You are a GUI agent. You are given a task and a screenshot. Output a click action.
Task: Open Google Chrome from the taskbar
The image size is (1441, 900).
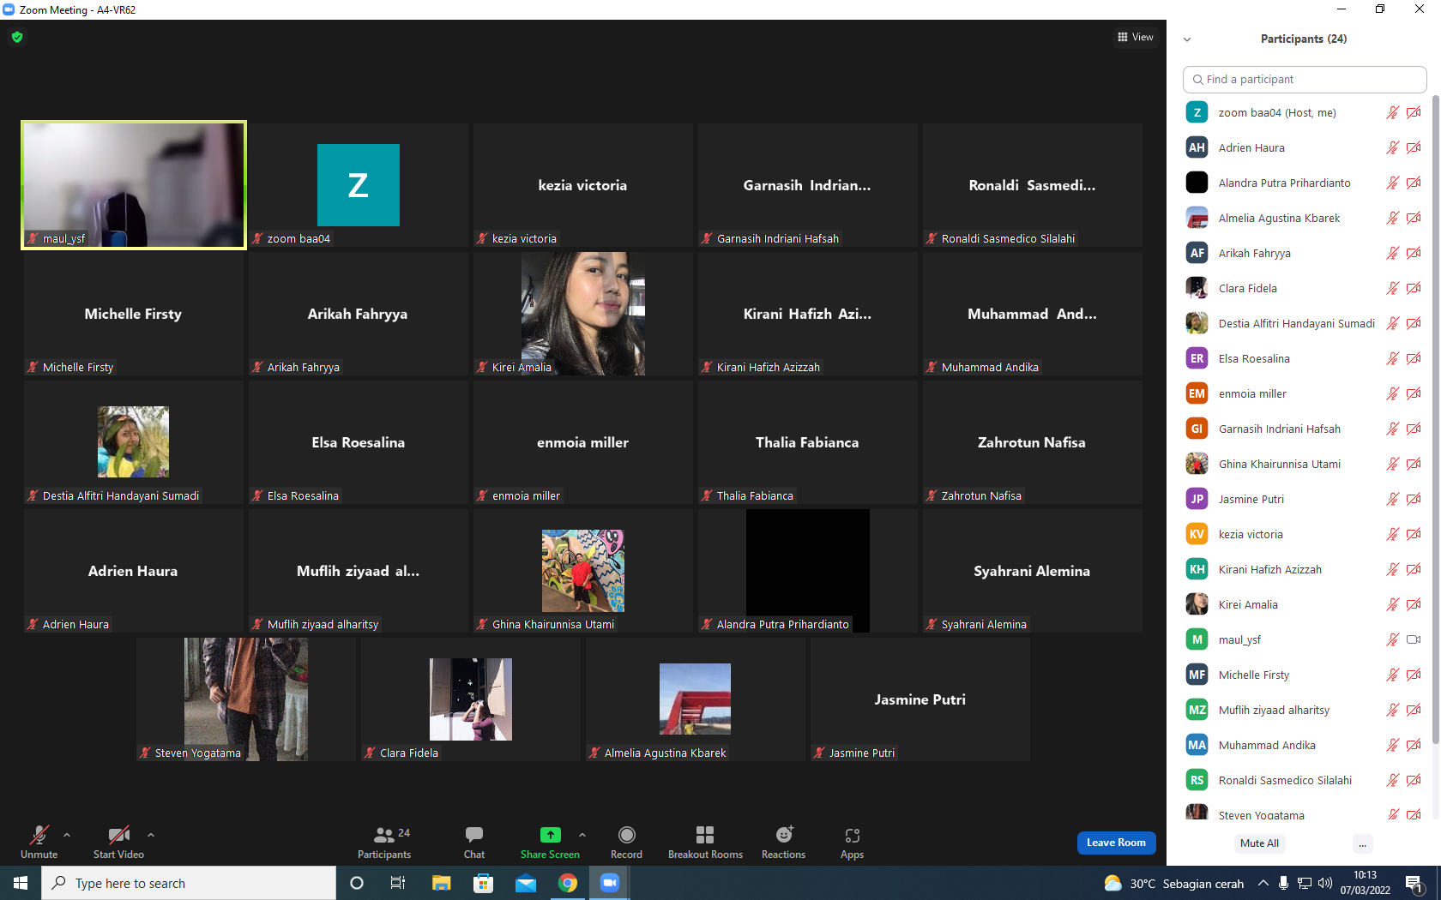(568, 883)
